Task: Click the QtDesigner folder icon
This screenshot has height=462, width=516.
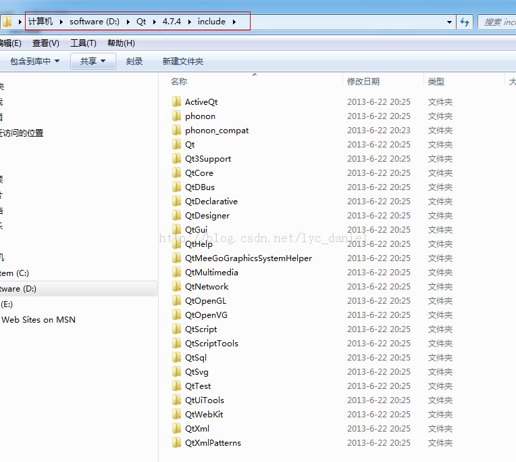Action: pos(176,215)
